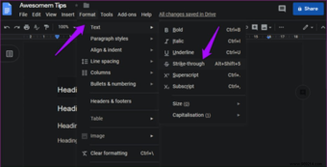Select Headers & footers option

click(118, 101)
